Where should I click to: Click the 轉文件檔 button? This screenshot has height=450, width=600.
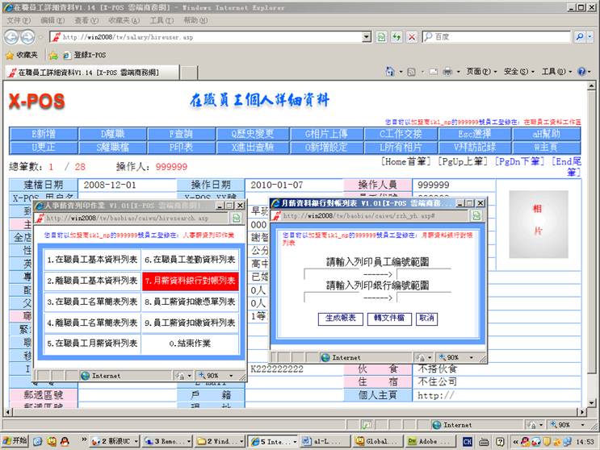click(388, 319)
